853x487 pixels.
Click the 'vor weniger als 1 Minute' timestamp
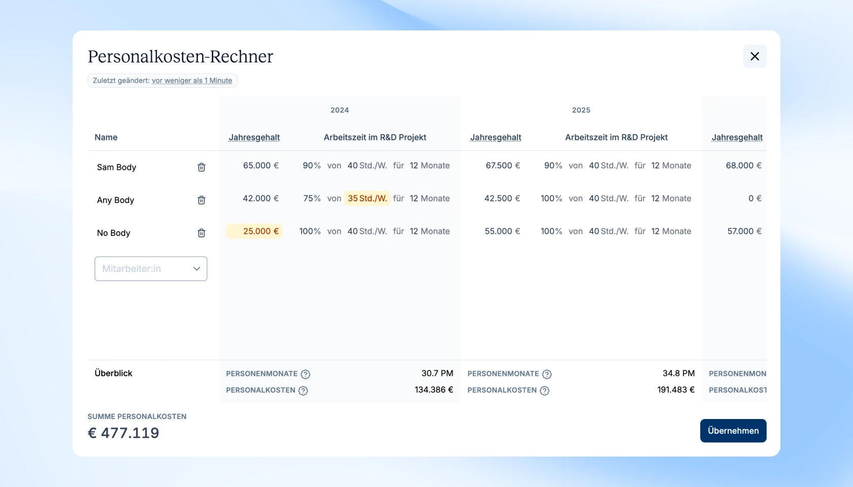(x=191, y=81)
